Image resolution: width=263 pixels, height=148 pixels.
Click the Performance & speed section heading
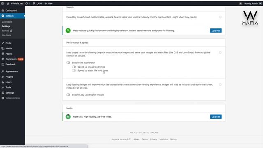(77, 43)
